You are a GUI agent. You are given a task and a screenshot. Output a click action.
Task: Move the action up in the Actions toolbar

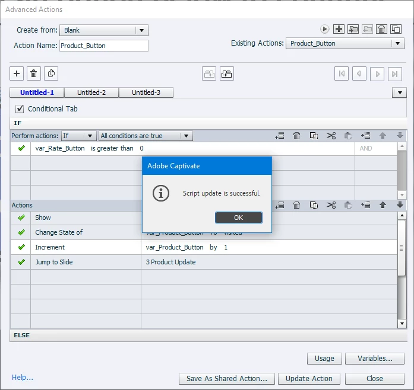(x=383, y=205)
